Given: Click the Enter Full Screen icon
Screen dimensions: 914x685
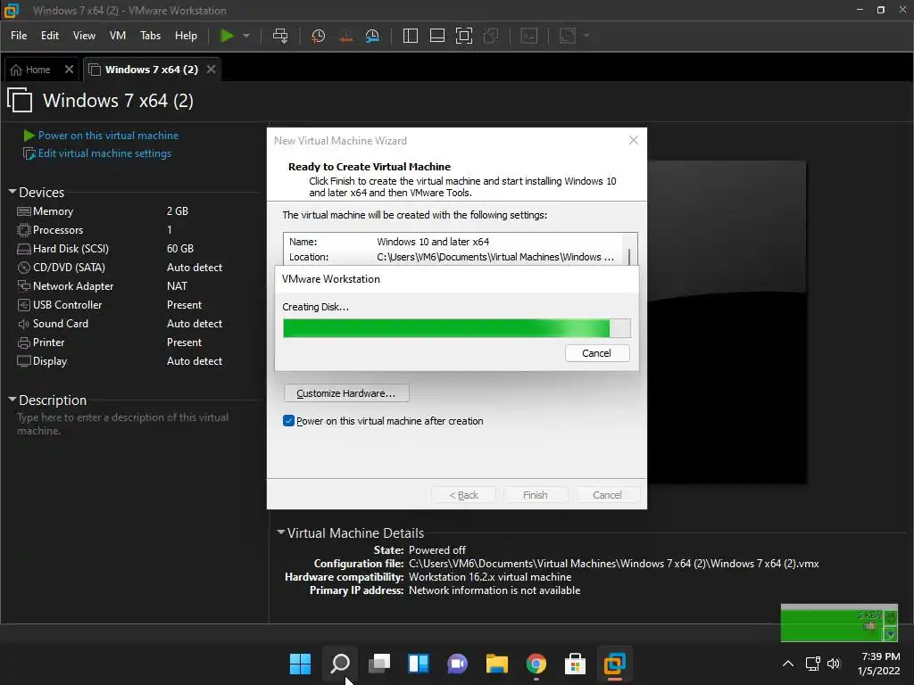Looking at the screenshot, I should (x=464, y=36).
